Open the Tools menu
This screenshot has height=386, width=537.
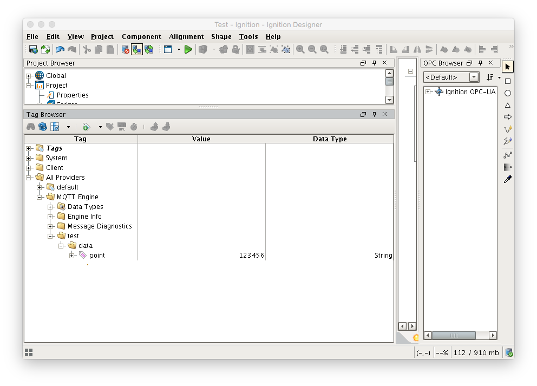tap(248, 37)
